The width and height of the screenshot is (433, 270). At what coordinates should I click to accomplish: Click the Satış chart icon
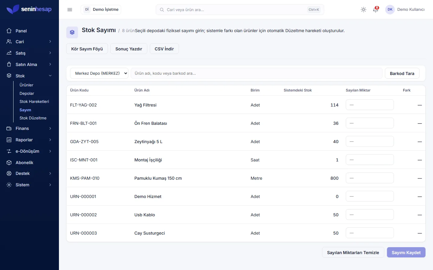point(9,53)
